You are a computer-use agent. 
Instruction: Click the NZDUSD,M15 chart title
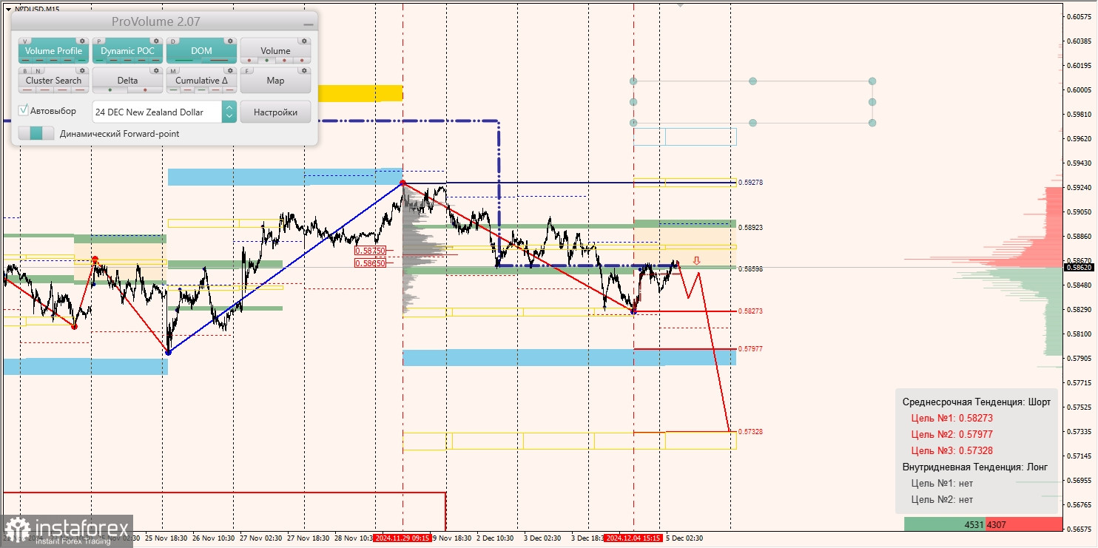[x=37, y=9]
